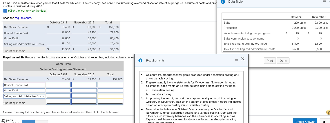The width and height of the screenshot is (330, 123).
Task: Focus October 2018 Gross Profit input
Action: (x=58, y=90)
